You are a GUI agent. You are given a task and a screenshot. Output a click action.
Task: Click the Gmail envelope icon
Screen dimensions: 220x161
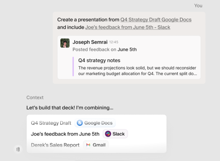pos(88,145)
